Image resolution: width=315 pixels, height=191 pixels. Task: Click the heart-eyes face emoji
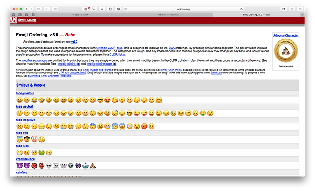click(x=108, y=100)
